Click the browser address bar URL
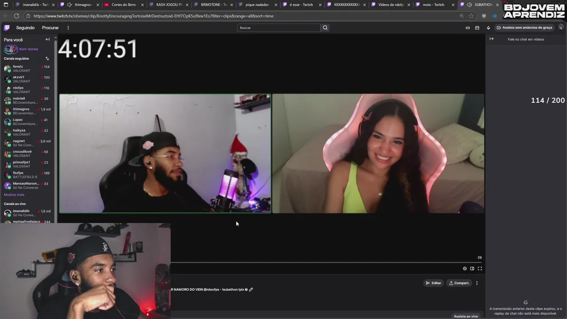Image resolution: width=567 pixels, height=319 pixels. point(153,16)
